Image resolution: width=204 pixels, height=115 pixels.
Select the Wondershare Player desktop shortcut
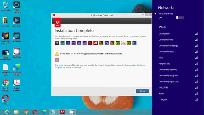coord(17,70)
